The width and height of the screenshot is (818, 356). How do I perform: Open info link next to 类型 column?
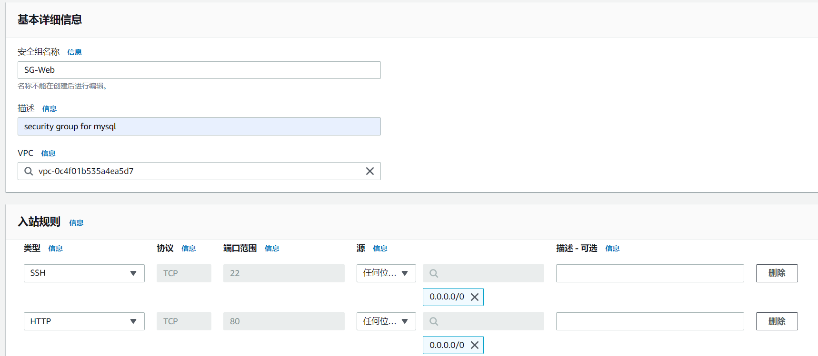tap(55, 249)
